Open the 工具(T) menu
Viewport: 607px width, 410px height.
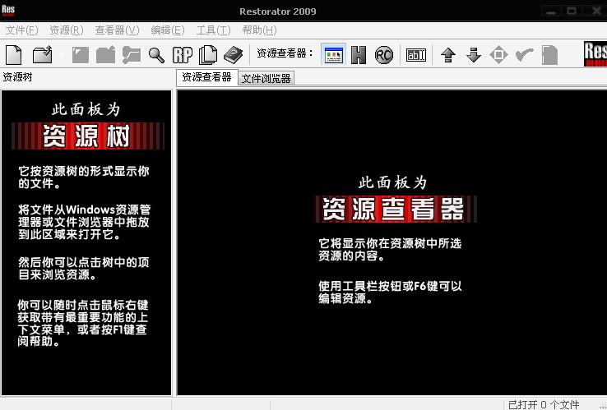(213, 30)
